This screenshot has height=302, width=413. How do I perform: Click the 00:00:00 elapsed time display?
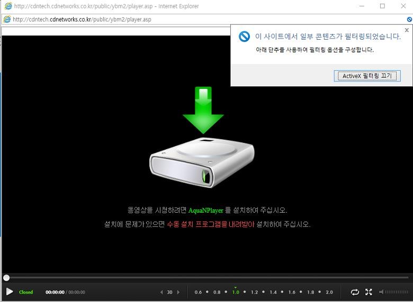[55, 292]
